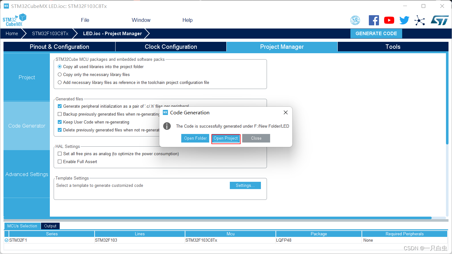Image resolution: width=452 pixels, height=254 pixels.
Task: Switch to MCUs Selection bottom tab
Action: tap(22, 226)
